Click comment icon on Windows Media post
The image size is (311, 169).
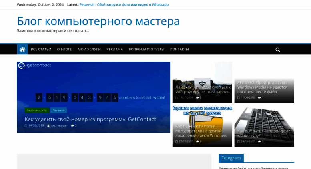259,98
